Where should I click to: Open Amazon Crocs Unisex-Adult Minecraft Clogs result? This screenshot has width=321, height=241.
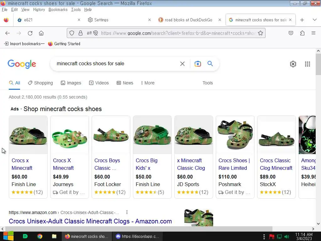point(90,221)
